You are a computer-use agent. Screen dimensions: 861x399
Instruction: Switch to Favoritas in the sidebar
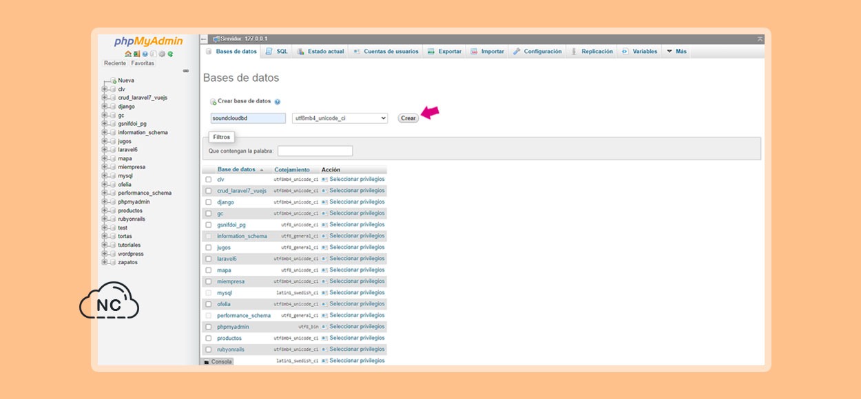[143, 63]
